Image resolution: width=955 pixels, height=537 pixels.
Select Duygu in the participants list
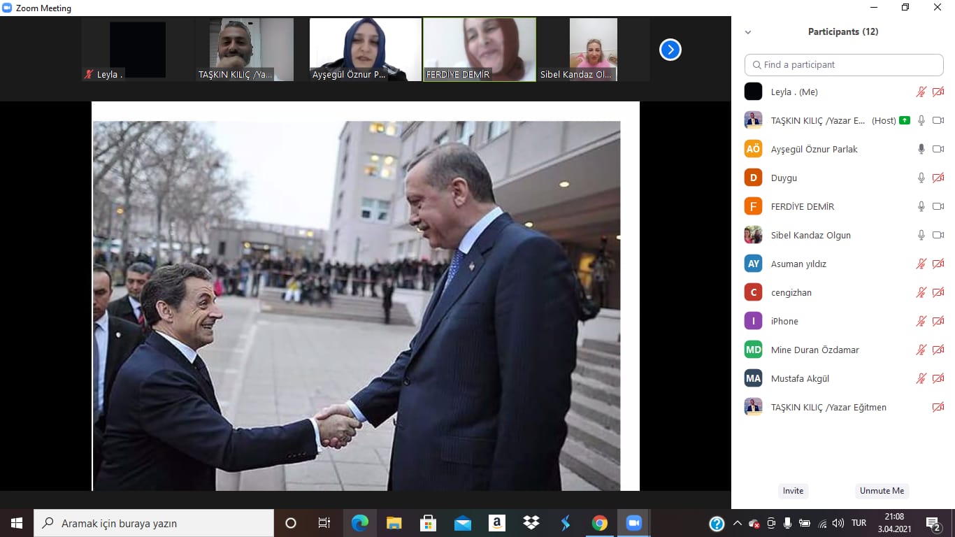click(844, 178)
